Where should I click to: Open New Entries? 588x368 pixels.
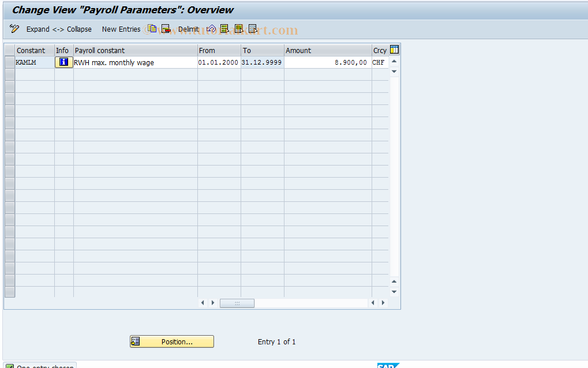pos(121,29)
